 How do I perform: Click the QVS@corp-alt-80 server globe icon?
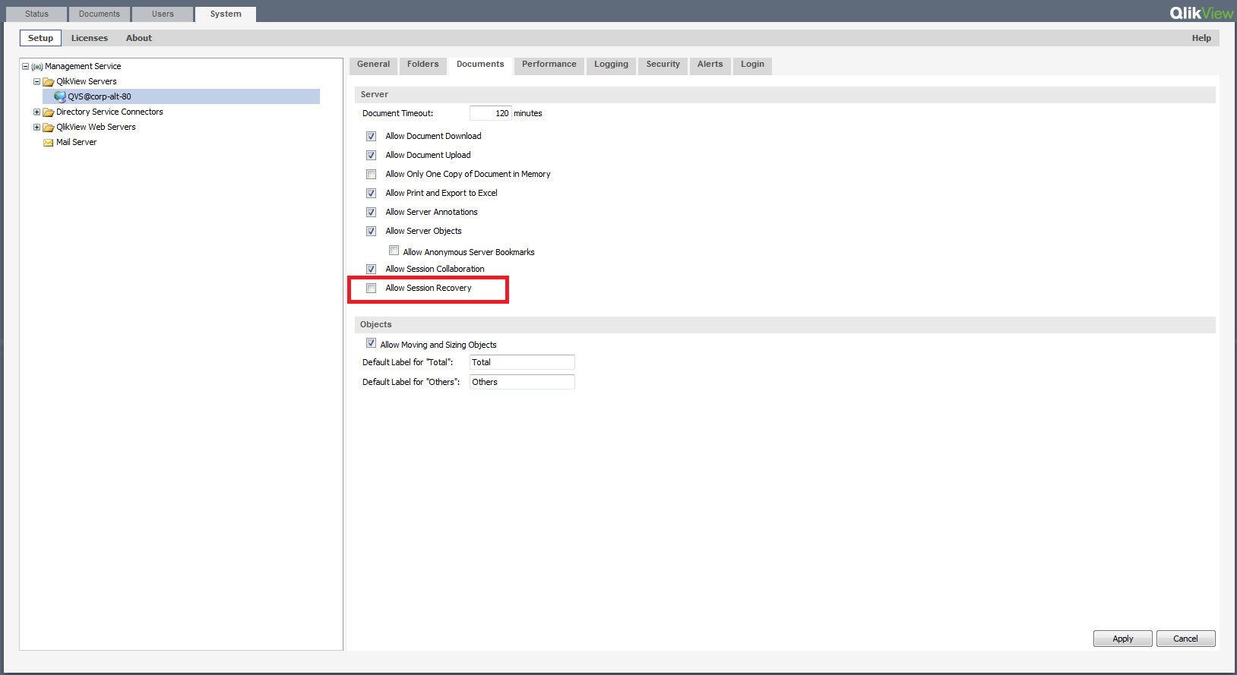pyautogui.click(x=60, y=96)
